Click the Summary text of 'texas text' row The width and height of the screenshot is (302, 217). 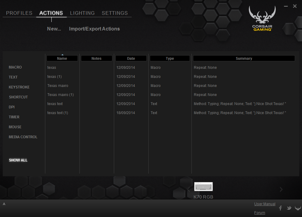(x=240, y=104)
